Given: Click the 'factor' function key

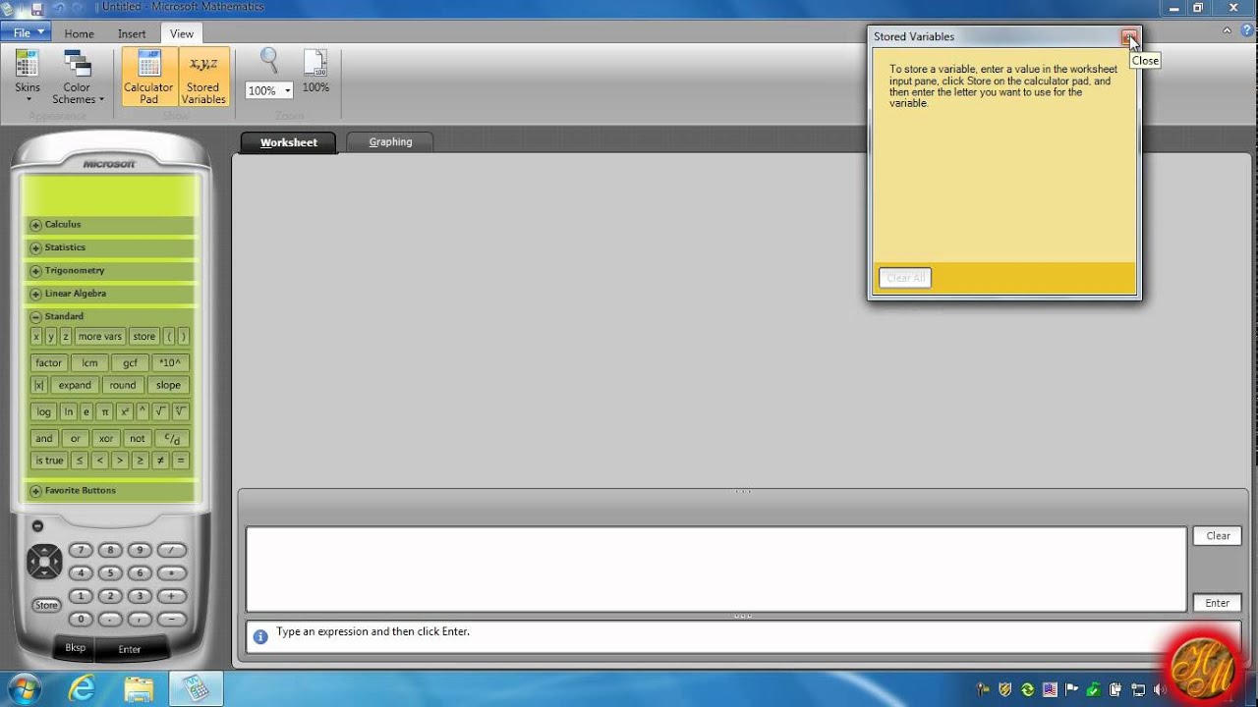Looking at the screenshot, I should pyautogui.click(x=49, y=363).
